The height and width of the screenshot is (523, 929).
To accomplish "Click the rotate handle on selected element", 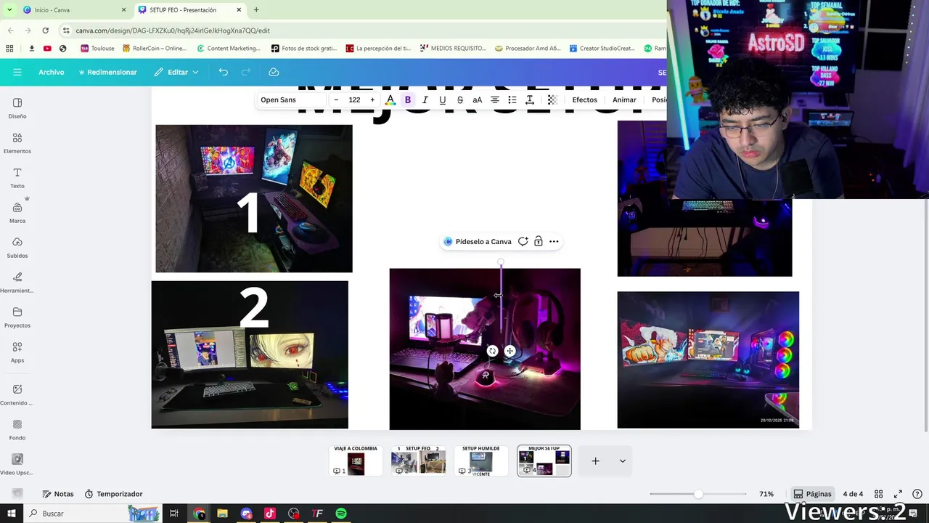I will pos(492,351).
